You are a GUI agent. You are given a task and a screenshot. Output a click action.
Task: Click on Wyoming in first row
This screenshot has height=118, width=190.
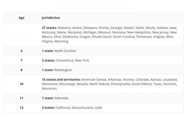61,41
